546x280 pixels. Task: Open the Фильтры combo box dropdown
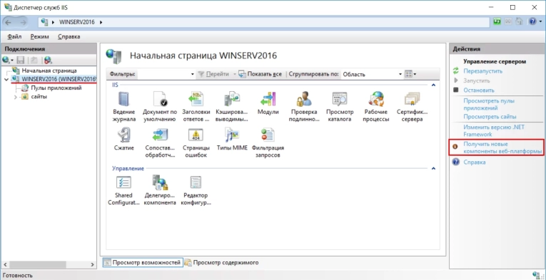tap(193, 74)
